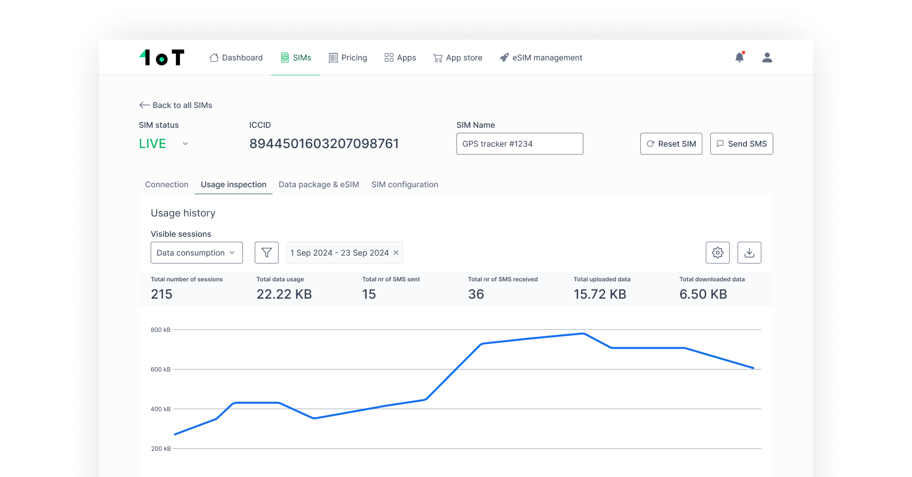Switch to Data package & eSIM tab
This screenshot has width=912, height=477.
click(x=319, y=184)
